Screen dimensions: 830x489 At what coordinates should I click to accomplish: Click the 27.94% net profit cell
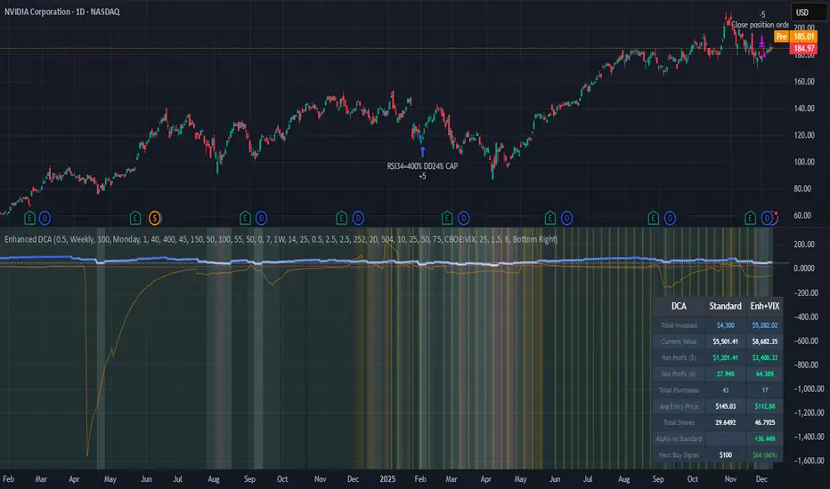click(725, 373)
